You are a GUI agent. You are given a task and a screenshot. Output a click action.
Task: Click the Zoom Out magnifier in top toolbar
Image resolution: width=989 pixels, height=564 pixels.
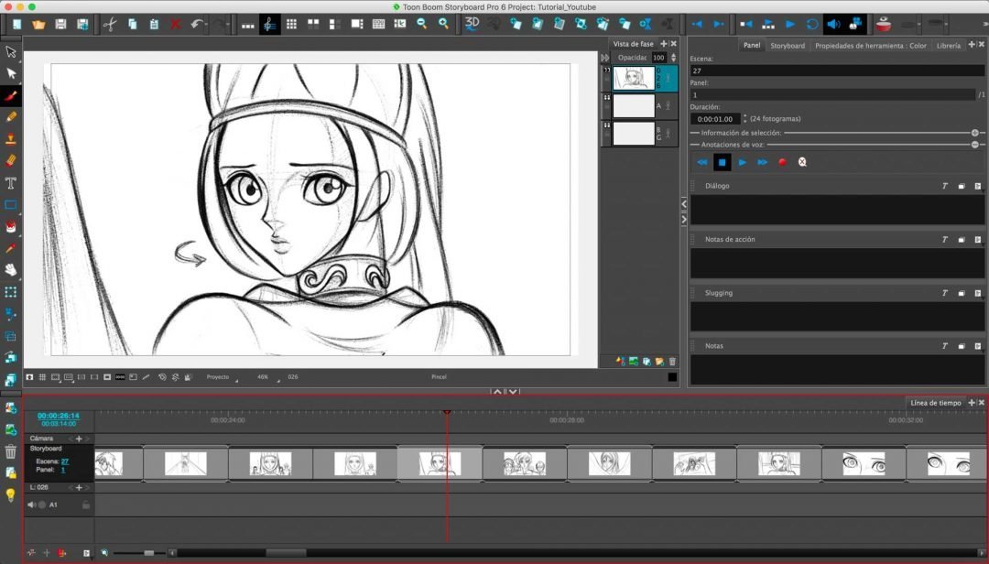point(422,24)
